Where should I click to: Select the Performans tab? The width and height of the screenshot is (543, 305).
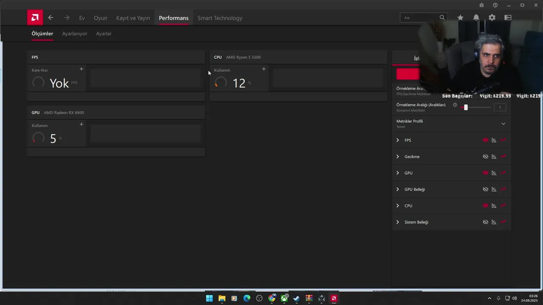point(174,18)
